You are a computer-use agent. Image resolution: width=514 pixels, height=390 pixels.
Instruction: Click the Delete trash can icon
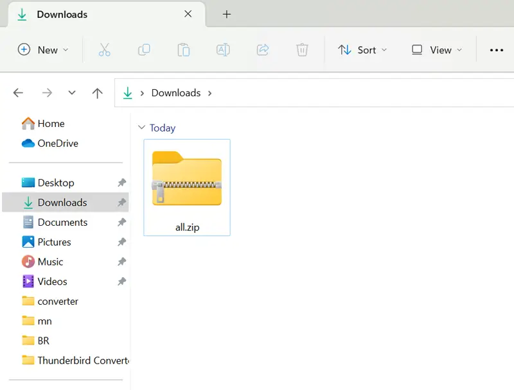pos(302,50)
